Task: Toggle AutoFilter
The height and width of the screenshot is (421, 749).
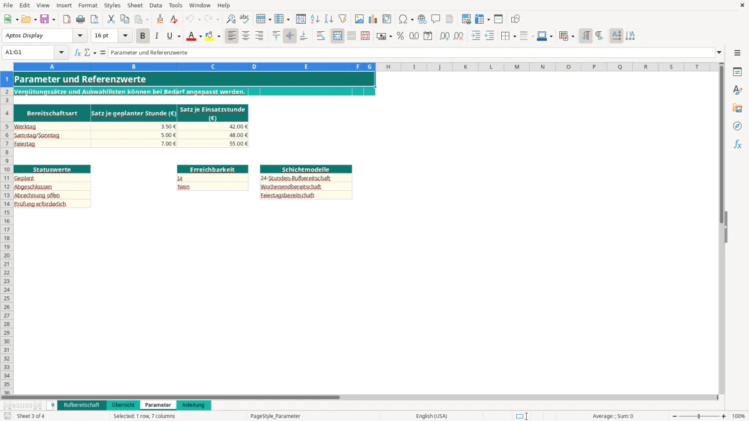Action: click(x=343, y=19)
